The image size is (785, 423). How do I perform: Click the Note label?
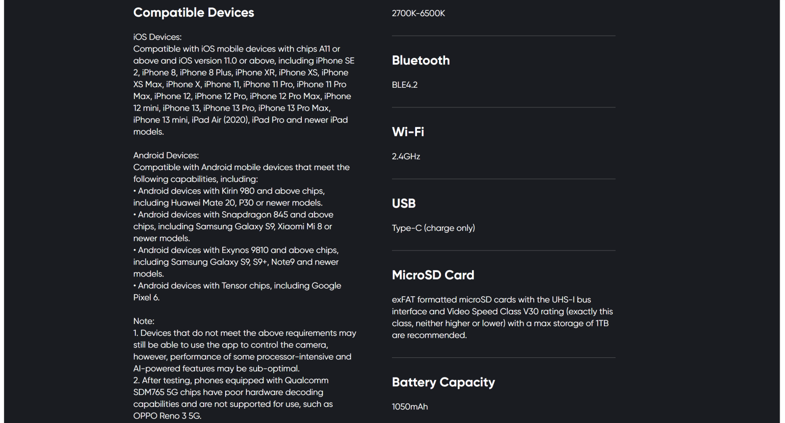tap(144, 321)
